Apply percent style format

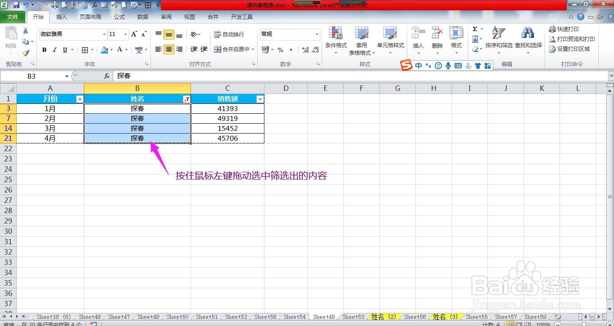click(x=280, y=50)
